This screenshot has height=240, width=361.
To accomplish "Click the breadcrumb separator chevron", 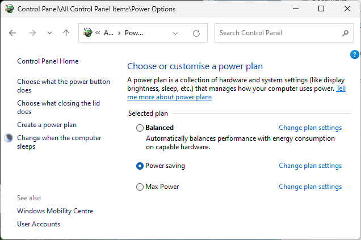I will [x=119, y=33].
